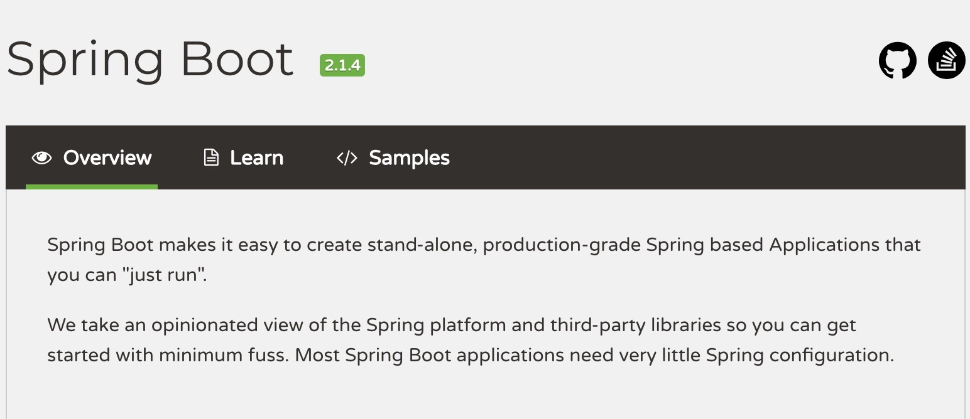The height and width of the screenshot is (419, 970).
Task: Click the Spring Boot heading
Action: pyautogui.click(x=151, y=60)
